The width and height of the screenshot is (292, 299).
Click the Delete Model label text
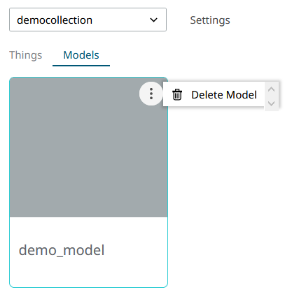pos(224,95)
